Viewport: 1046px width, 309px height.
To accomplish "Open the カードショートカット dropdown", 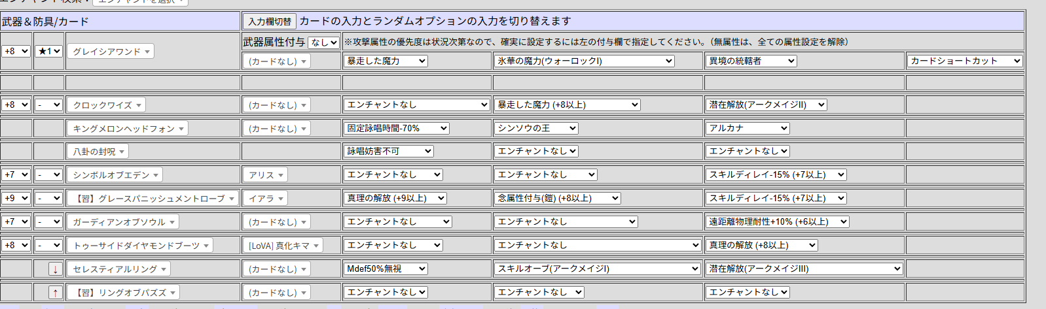I will click(965, 61).
